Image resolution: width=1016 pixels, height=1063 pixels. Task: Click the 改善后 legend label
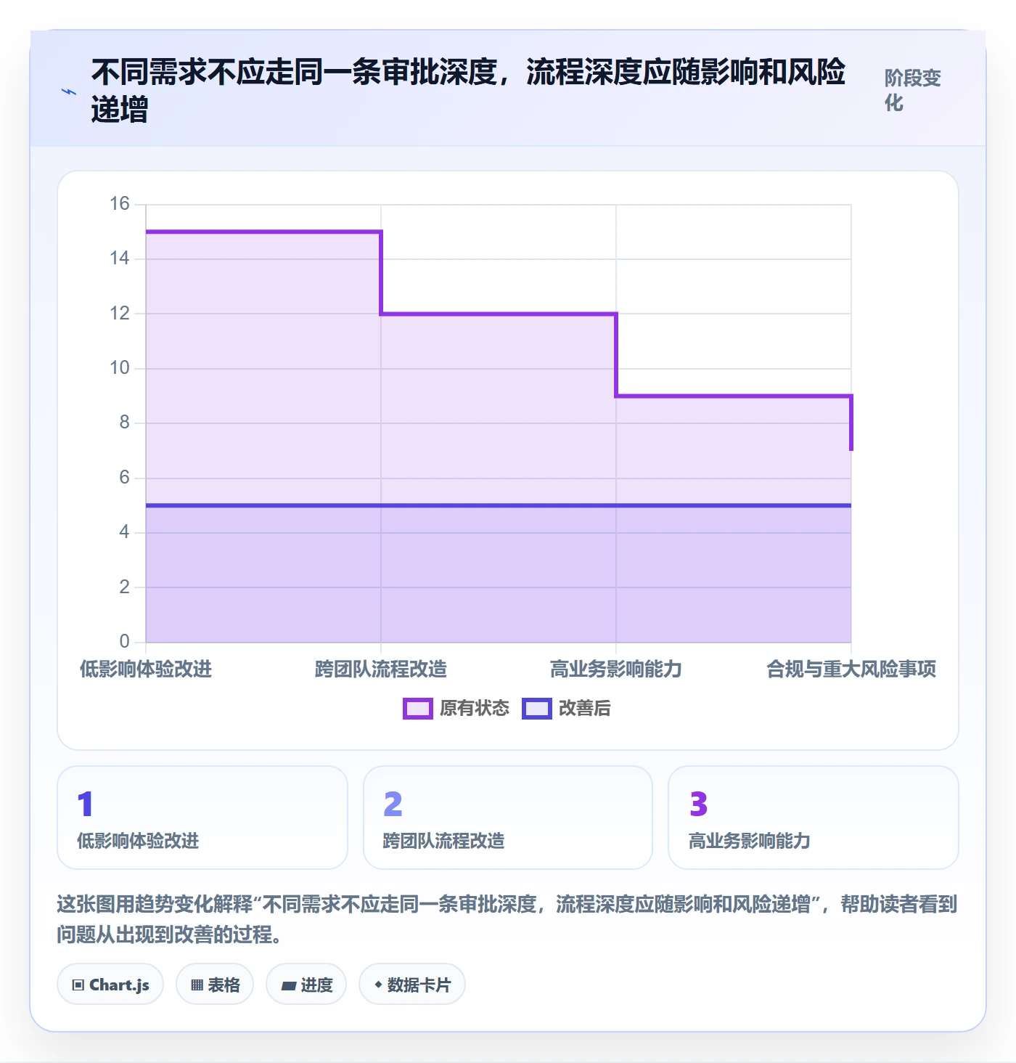pyautogui.click(x=584, y=709)
